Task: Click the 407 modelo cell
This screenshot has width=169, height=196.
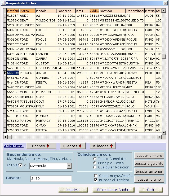Action: (x=46, y=87)
